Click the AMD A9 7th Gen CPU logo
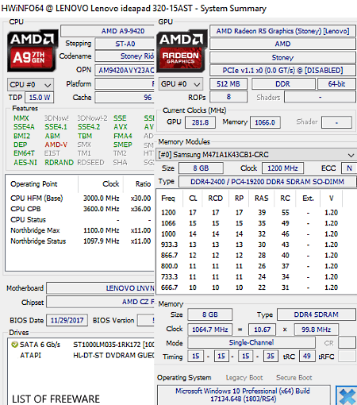 (33, 51)
